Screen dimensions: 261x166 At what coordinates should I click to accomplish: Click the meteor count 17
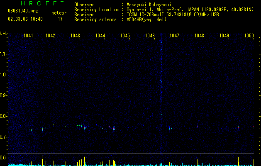click(60, 19)
